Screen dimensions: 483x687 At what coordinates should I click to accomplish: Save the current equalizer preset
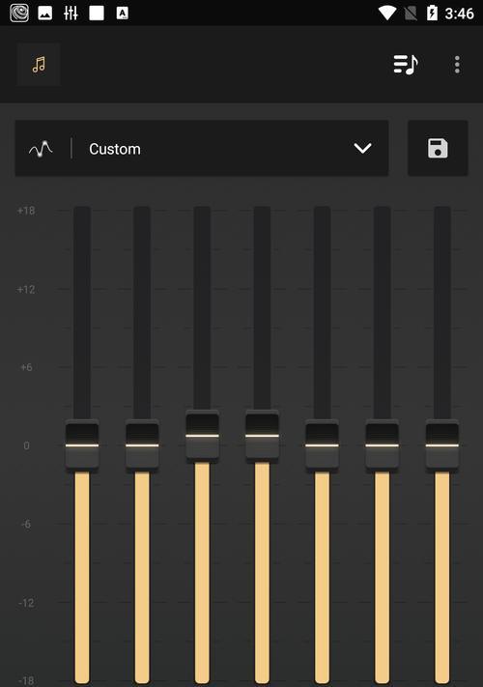(x=438, y=148)
